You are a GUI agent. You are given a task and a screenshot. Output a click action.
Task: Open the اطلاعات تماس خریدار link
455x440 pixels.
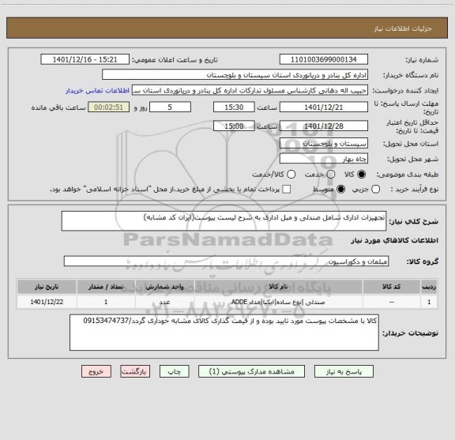97,91
